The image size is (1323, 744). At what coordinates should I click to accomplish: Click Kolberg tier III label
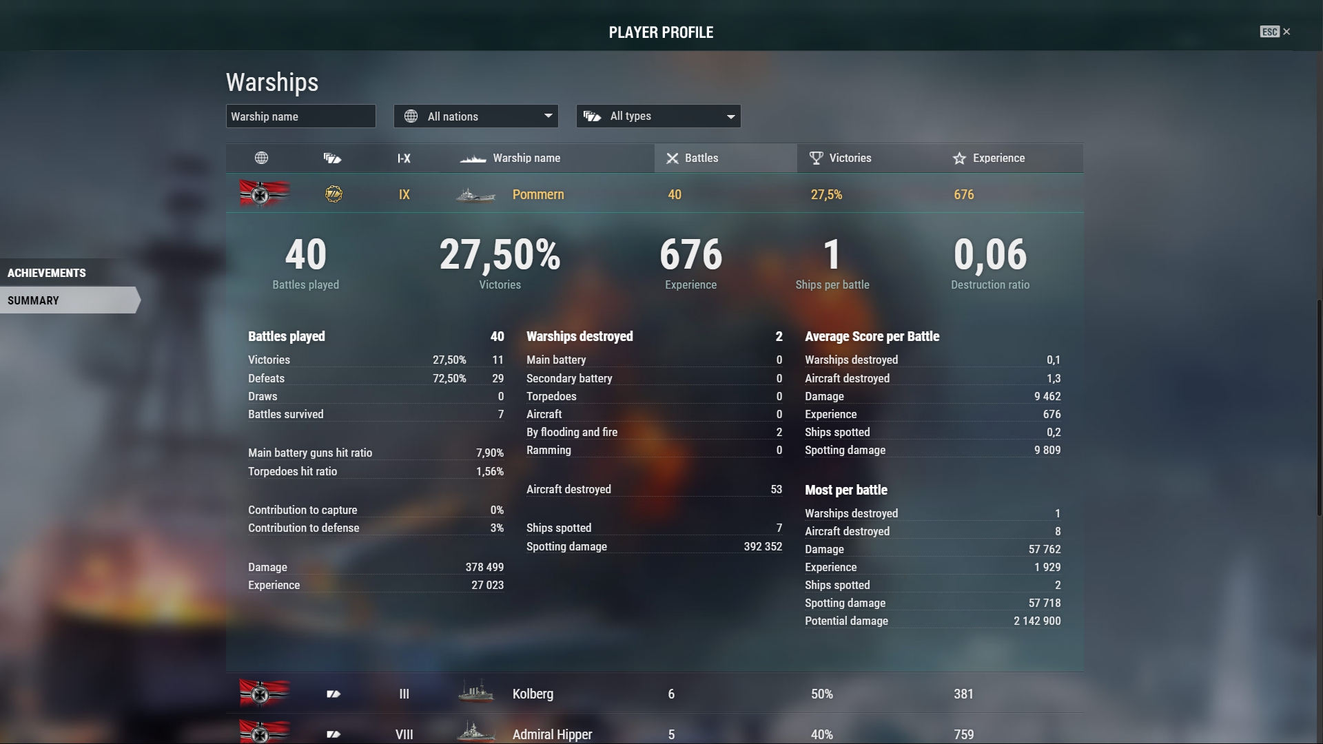pyautogui.click(x=404, y=694)
